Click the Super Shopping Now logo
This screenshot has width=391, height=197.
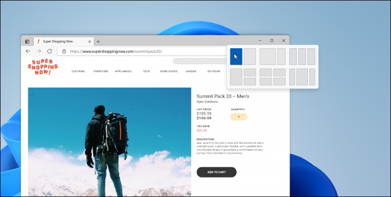pyautogui.click(x=43, y=67)
